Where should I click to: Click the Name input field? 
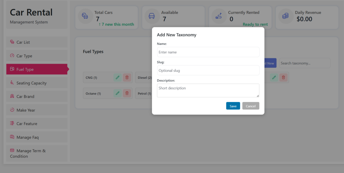point(208,52)
